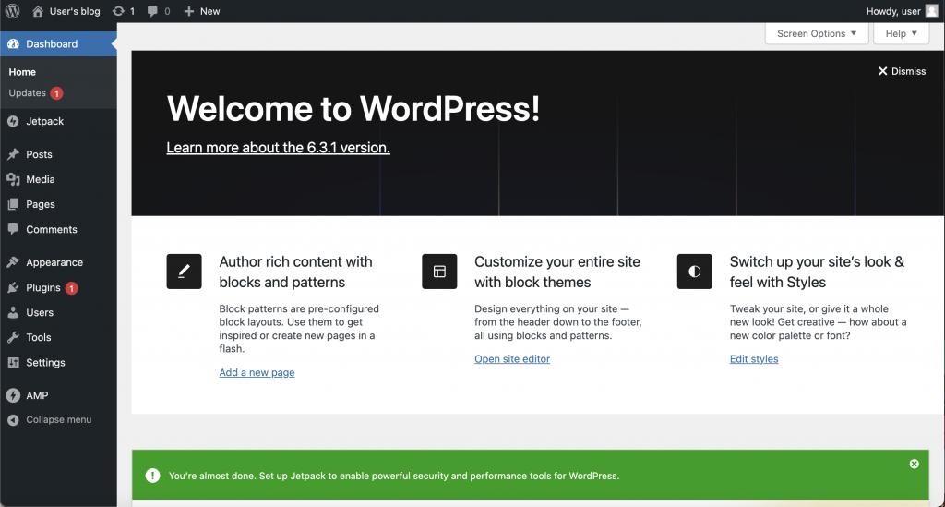Open Learn more about the 6.3.1 version
The height and width of the screenshot is (507, 945).
tap(278, 148)
